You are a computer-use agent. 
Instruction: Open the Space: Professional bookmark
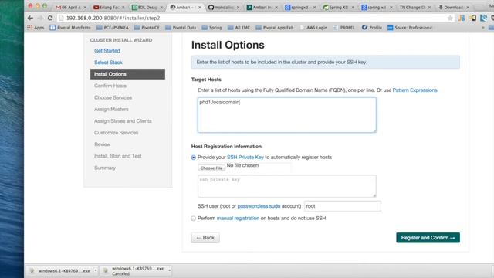point(410,28)
